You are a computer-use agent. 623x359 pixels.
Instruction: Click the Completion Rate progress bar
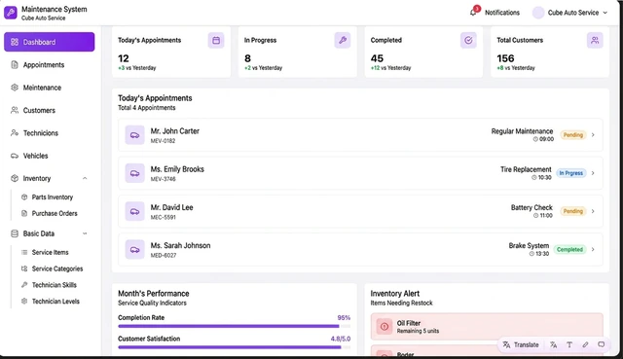point(234,327)
